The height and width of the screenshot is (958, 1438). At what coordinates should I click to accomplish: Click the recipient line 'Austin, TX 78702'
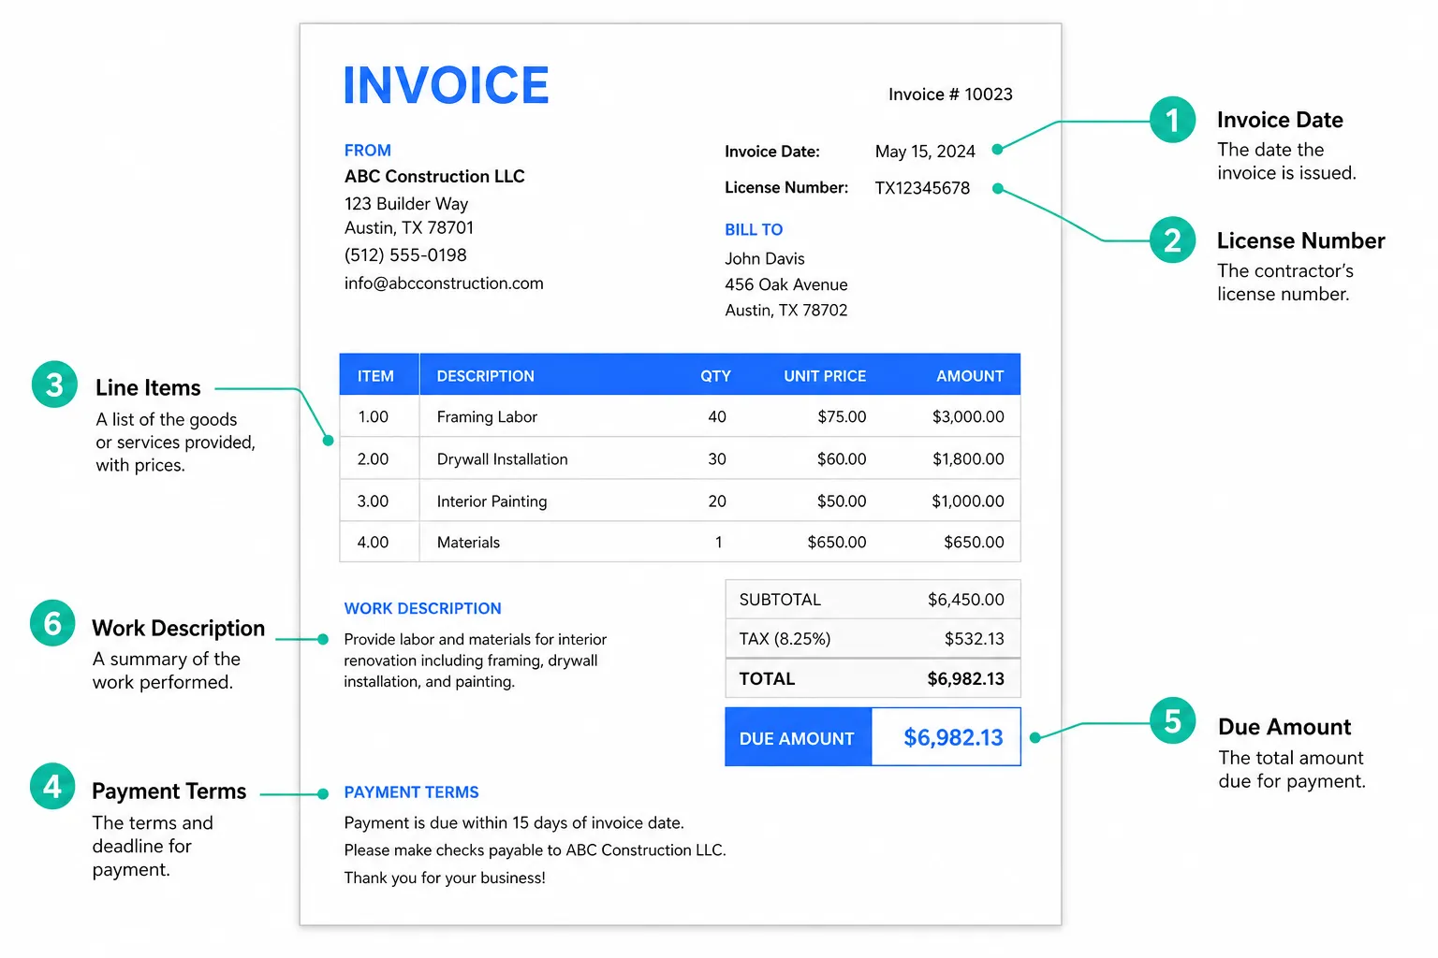[786, 311]
